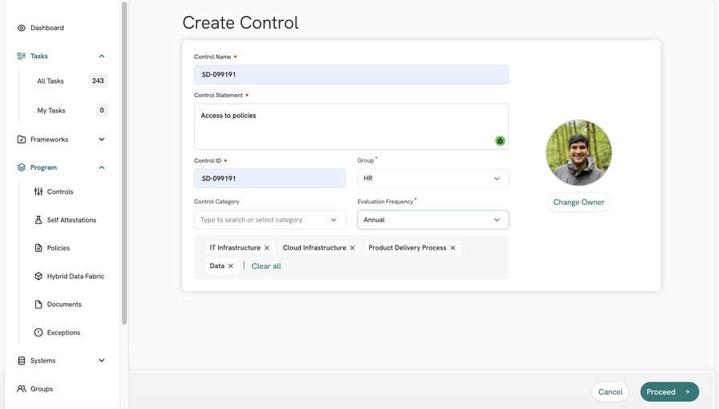Click the Control ID input field
This screenshot has width=719, height=409.
pos(270,179)
